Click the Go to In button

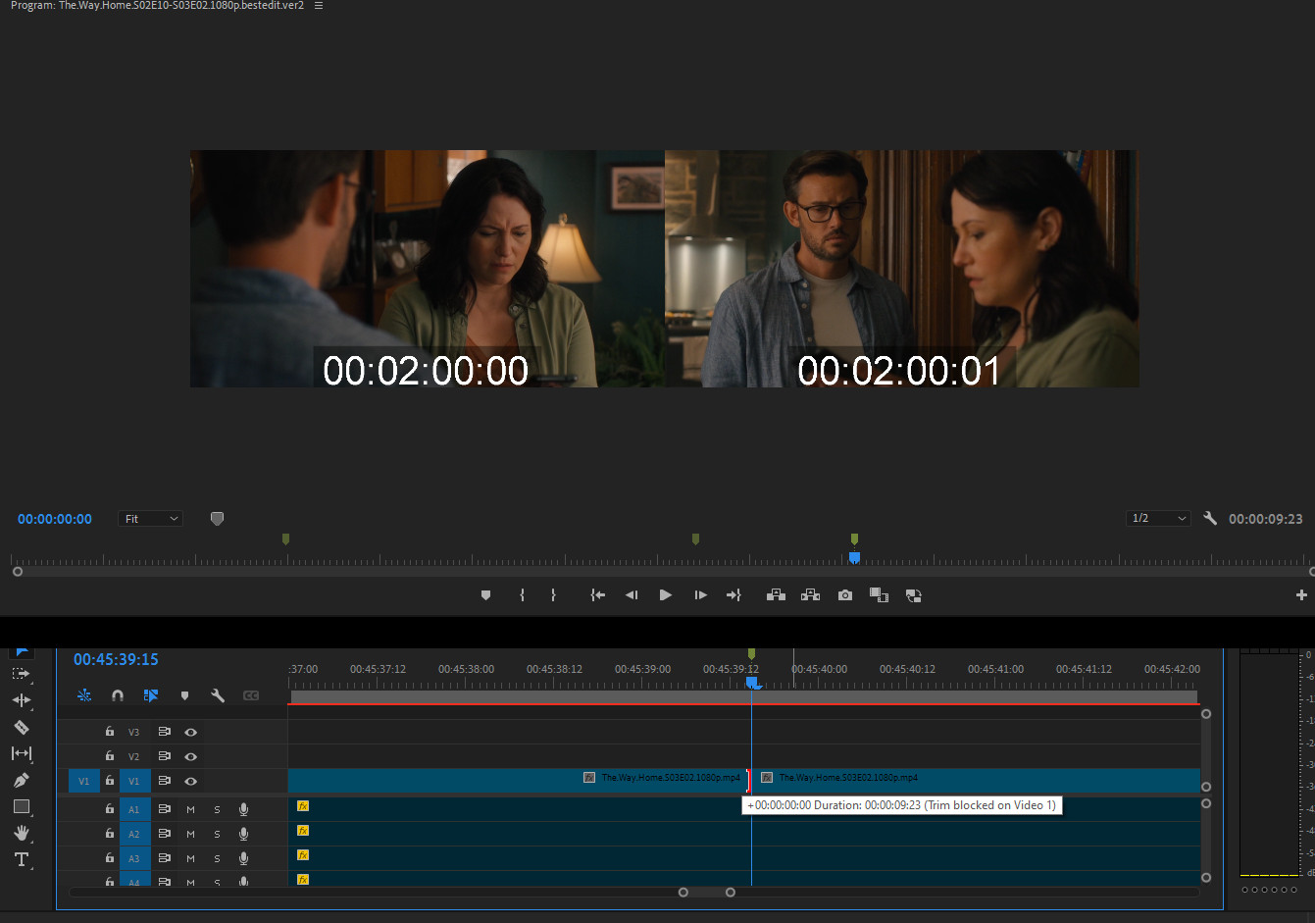tap(597, 595)
